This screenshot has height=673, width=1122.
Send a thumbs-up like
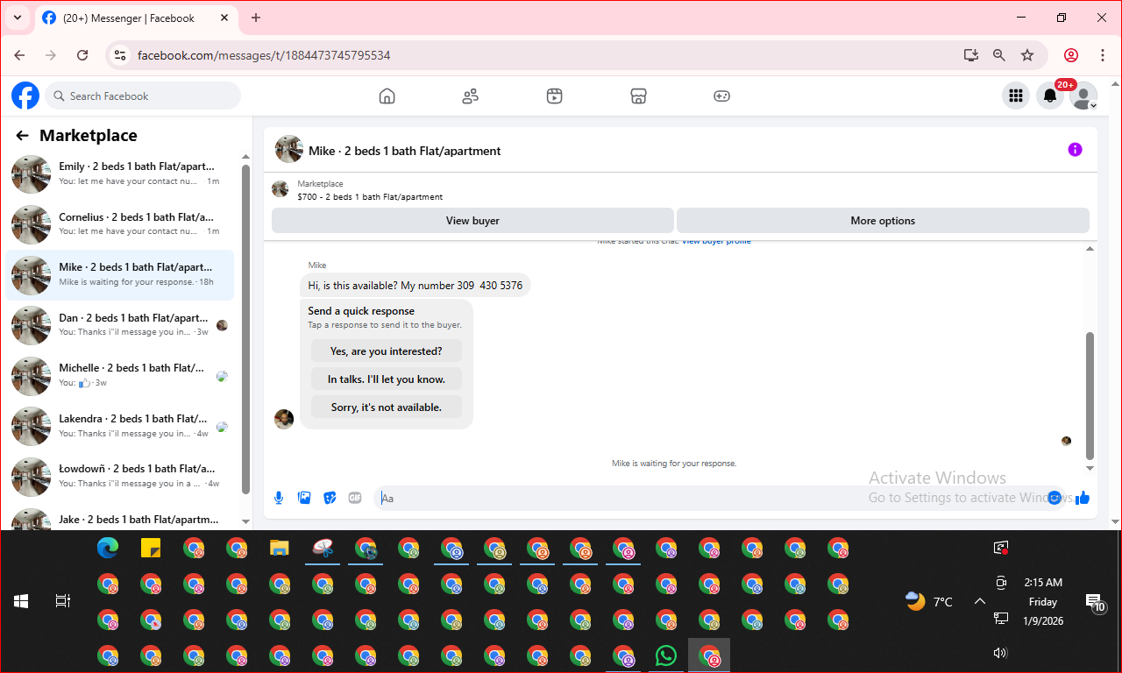coord(1083,498)
